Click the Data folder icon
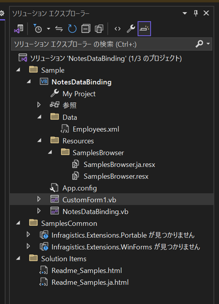 [x=55, y=117]
